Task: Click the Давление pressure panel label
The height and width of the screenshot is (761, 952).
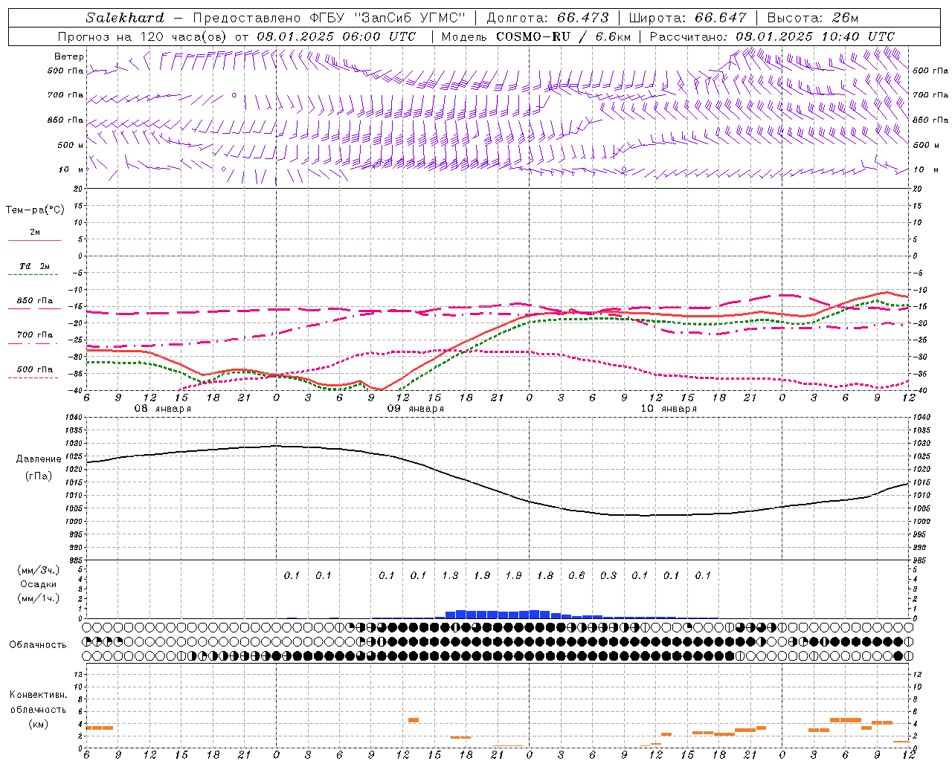Action: coord(39,459)
